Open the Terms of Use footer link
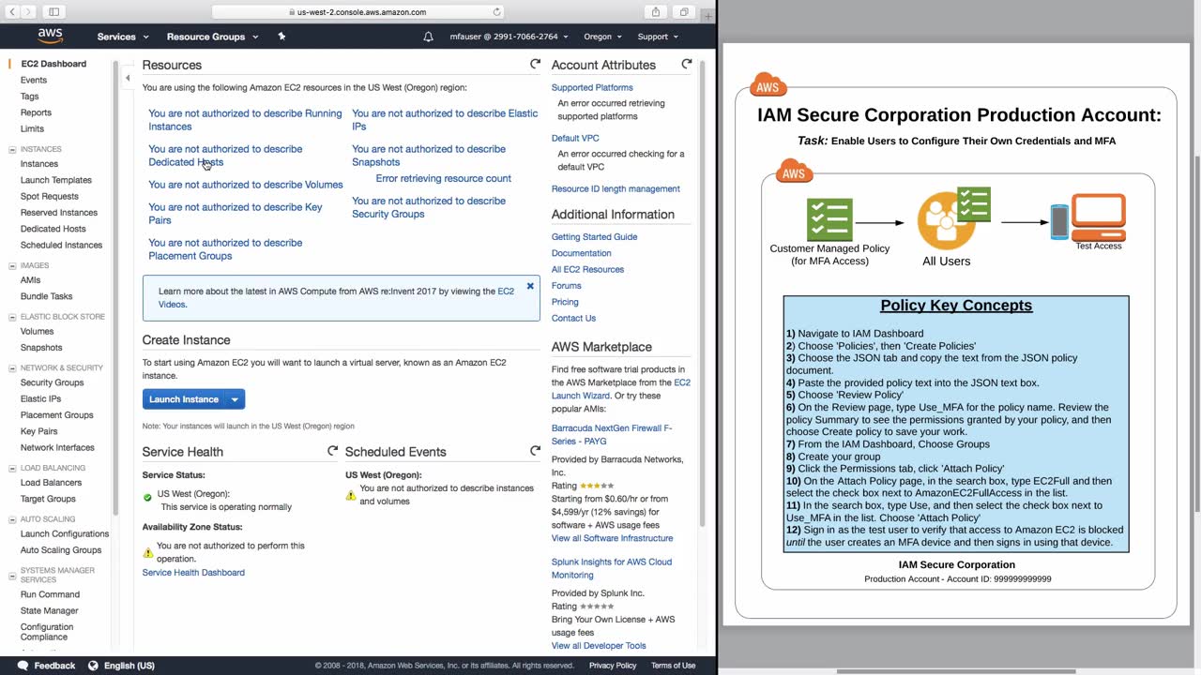Screen dimensions: 1201x675 (x=674, y=666)
